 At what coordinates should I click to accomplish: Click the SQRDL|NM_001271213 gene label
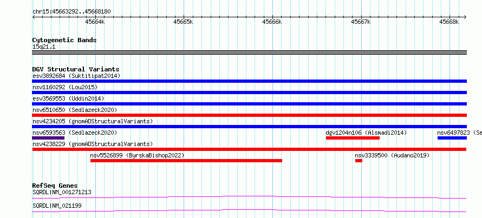(62, 193)
